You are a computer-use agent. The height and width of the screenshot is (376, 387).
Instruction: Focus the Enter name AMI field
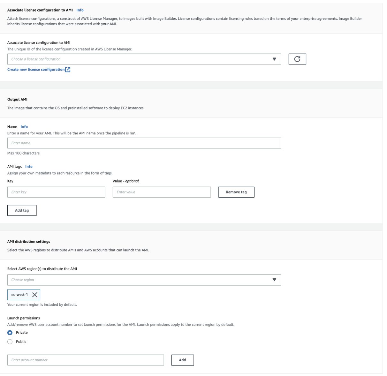[x=144, y=143]
